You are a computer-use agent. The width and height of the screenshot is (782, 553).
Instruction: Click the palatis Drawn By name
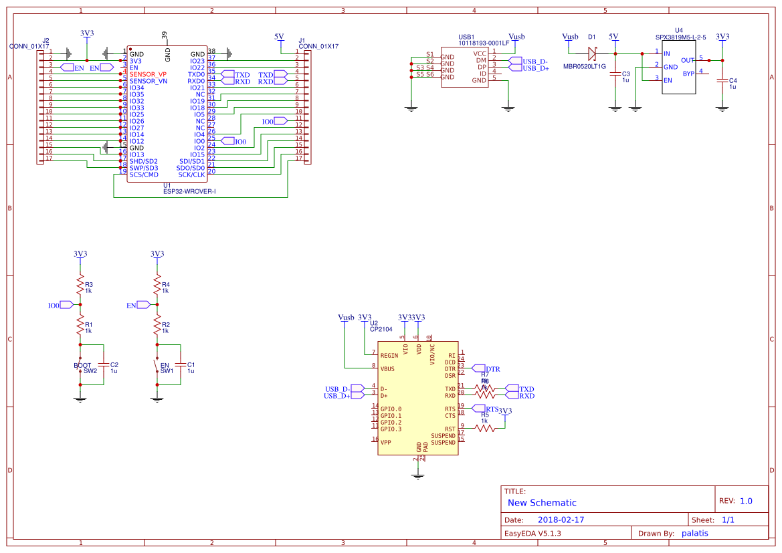pyautogui.click(x=694, y=534)
